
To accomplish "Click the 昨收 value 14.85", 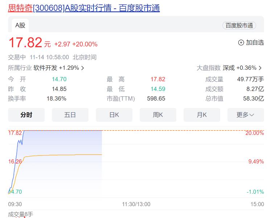I will [59, 89].
